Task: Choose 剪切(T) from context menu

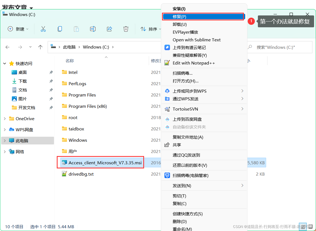Action: [x=204, y=196]
